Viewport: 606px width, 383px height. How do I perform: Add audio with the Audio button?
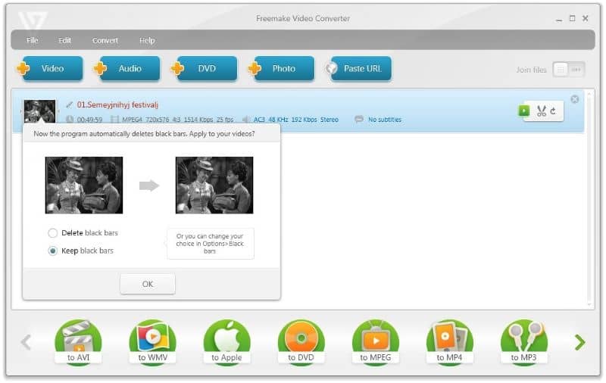[x=130, y=69]
